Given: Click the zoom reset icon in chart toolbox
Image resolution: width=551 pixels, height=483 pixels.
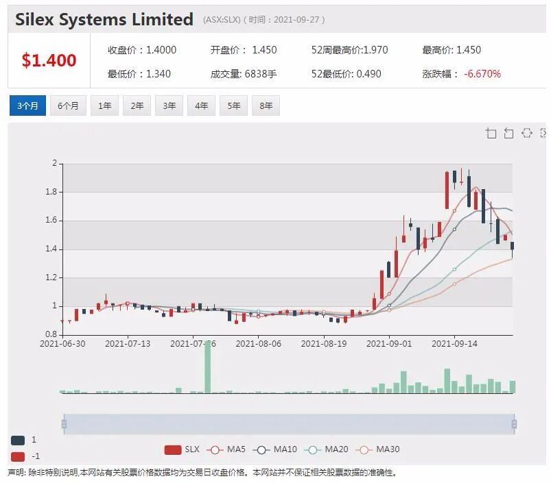Looking at the screenshot, I should click(x=508, y=134).
